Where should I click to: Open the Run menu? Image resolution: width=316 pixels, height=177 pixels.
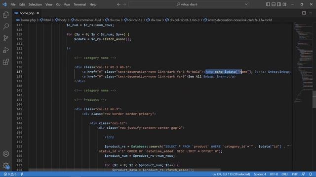coord(67,4)
